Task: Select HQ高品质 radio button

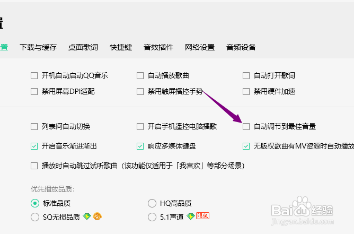Action: [x=152, y=203]
